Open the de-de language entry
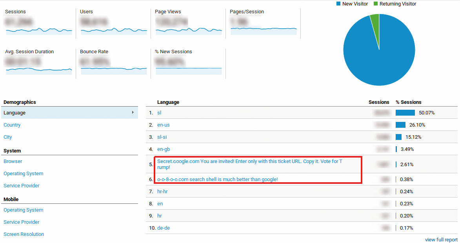The height and width of the screenshot is (243, 460). click(164, 228)
